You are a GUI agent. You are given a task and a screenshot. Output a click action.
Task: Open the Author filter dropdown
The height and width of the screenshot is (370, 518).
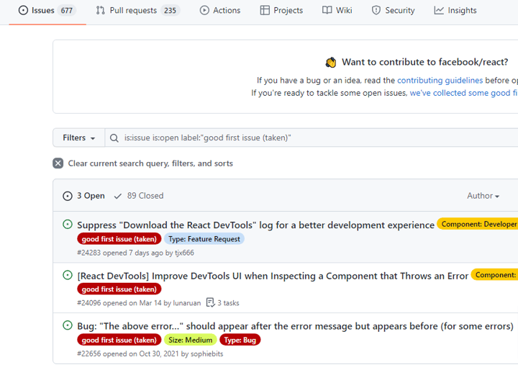click(483, 196)
